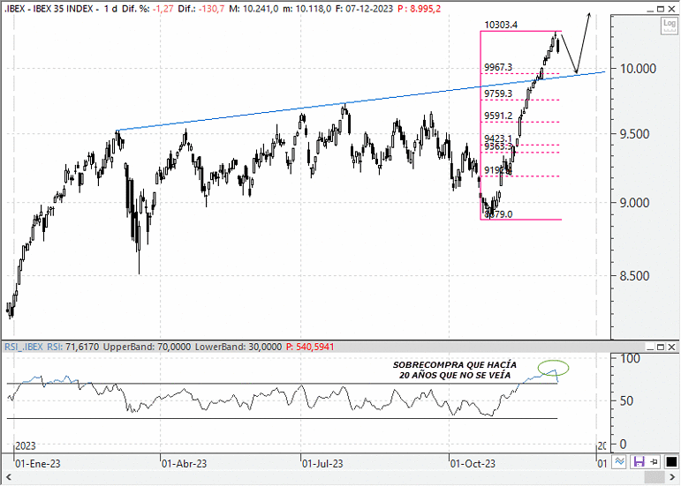Screen dimensions: 681x486
Task: Click the 9591.2 Fibonacci level label
Action: (498, 116)
